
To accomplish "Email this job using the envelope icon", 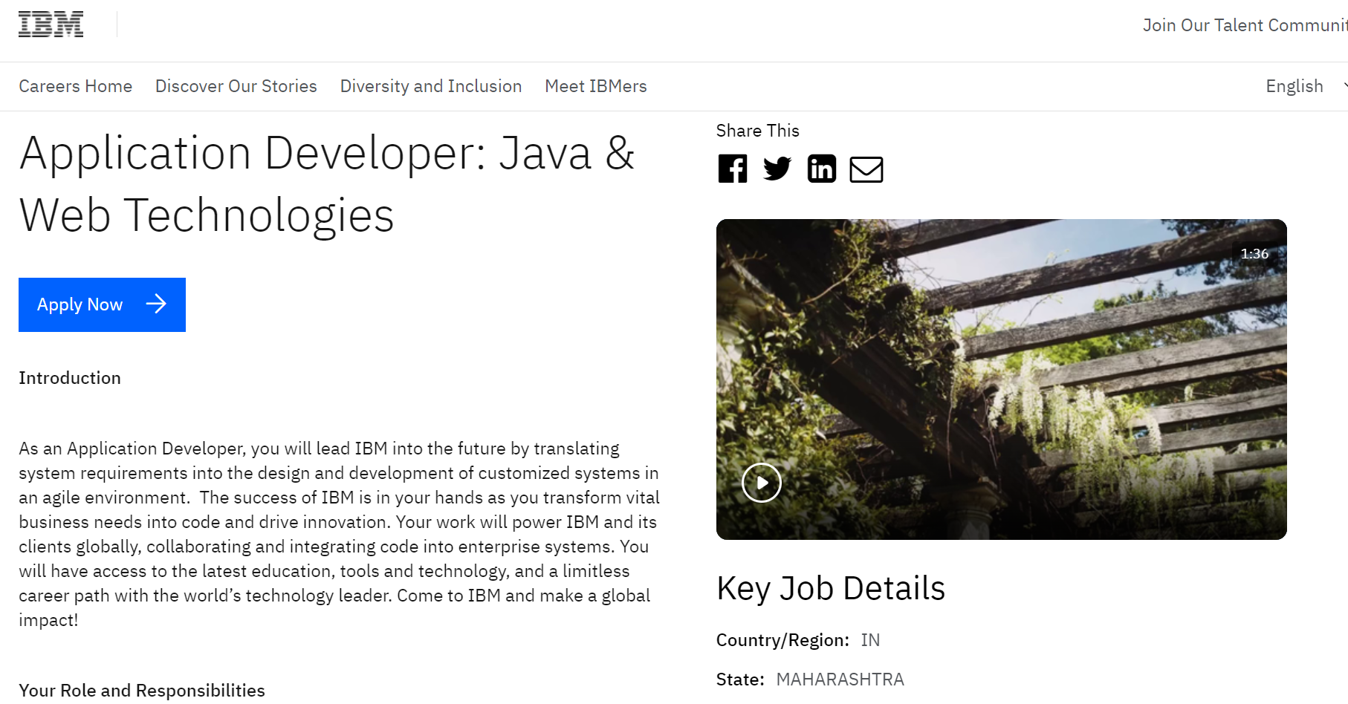I will click(866, 169).
